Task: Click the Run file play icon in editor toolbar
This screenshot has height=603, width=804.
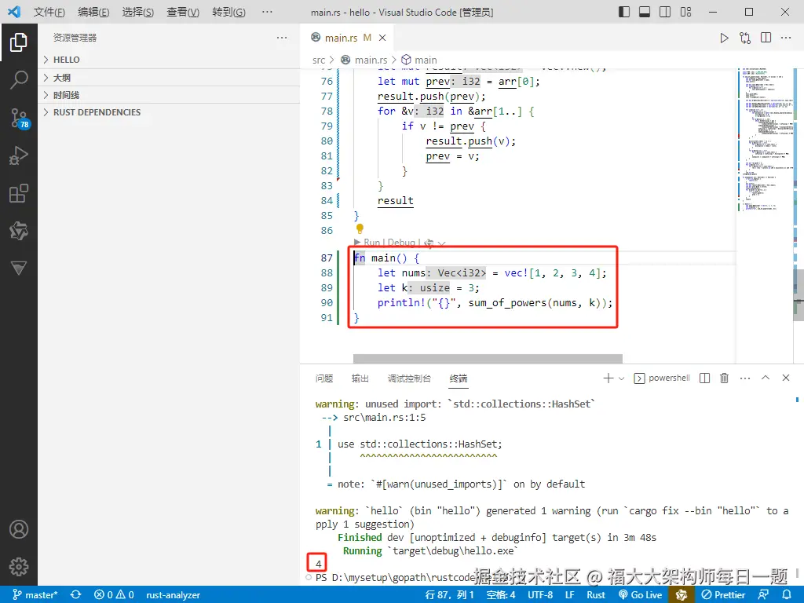Action: [x=724, y=38]
